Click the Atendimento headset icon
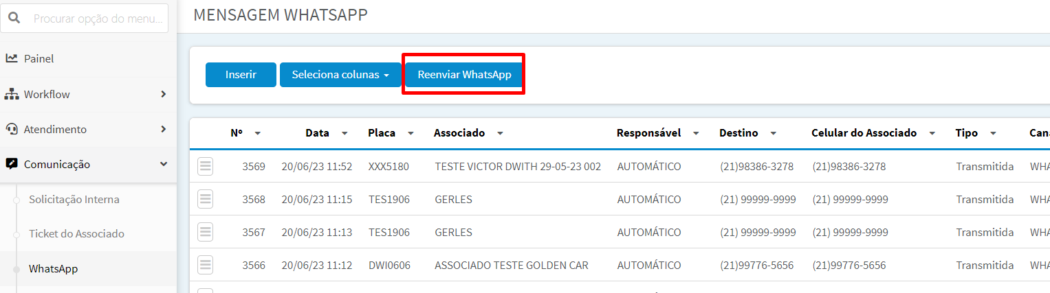 12,129
